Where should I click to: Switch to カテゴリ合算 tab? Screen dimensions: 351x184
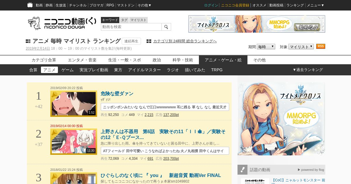pos(44,60)
